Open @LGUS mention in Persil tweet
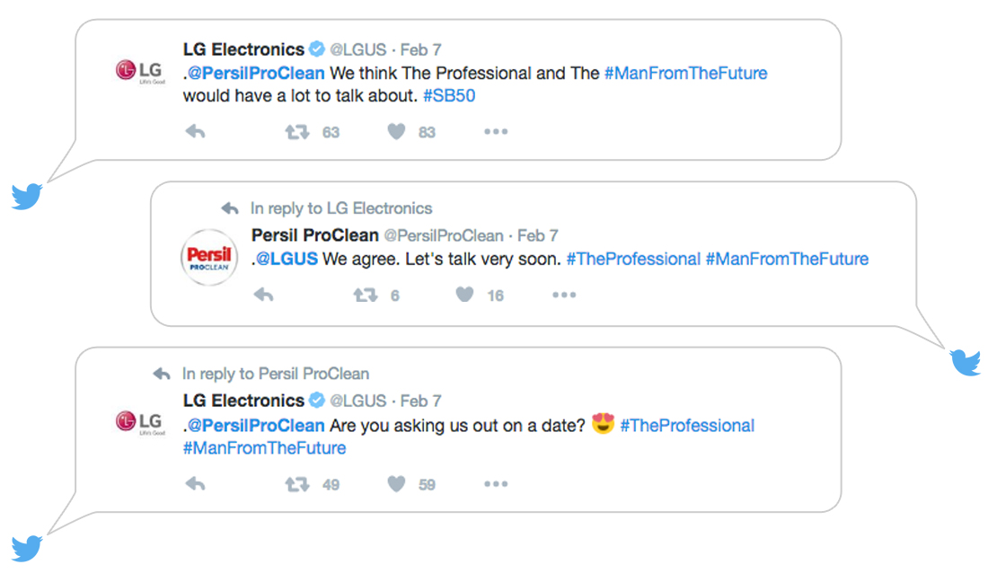The width and height of the screenshot is (988, 582). [x=287, y=259]
